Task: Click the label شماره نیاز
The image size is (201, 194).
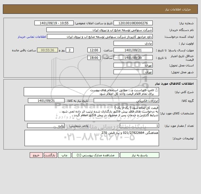Action: (x=186, y=23)
